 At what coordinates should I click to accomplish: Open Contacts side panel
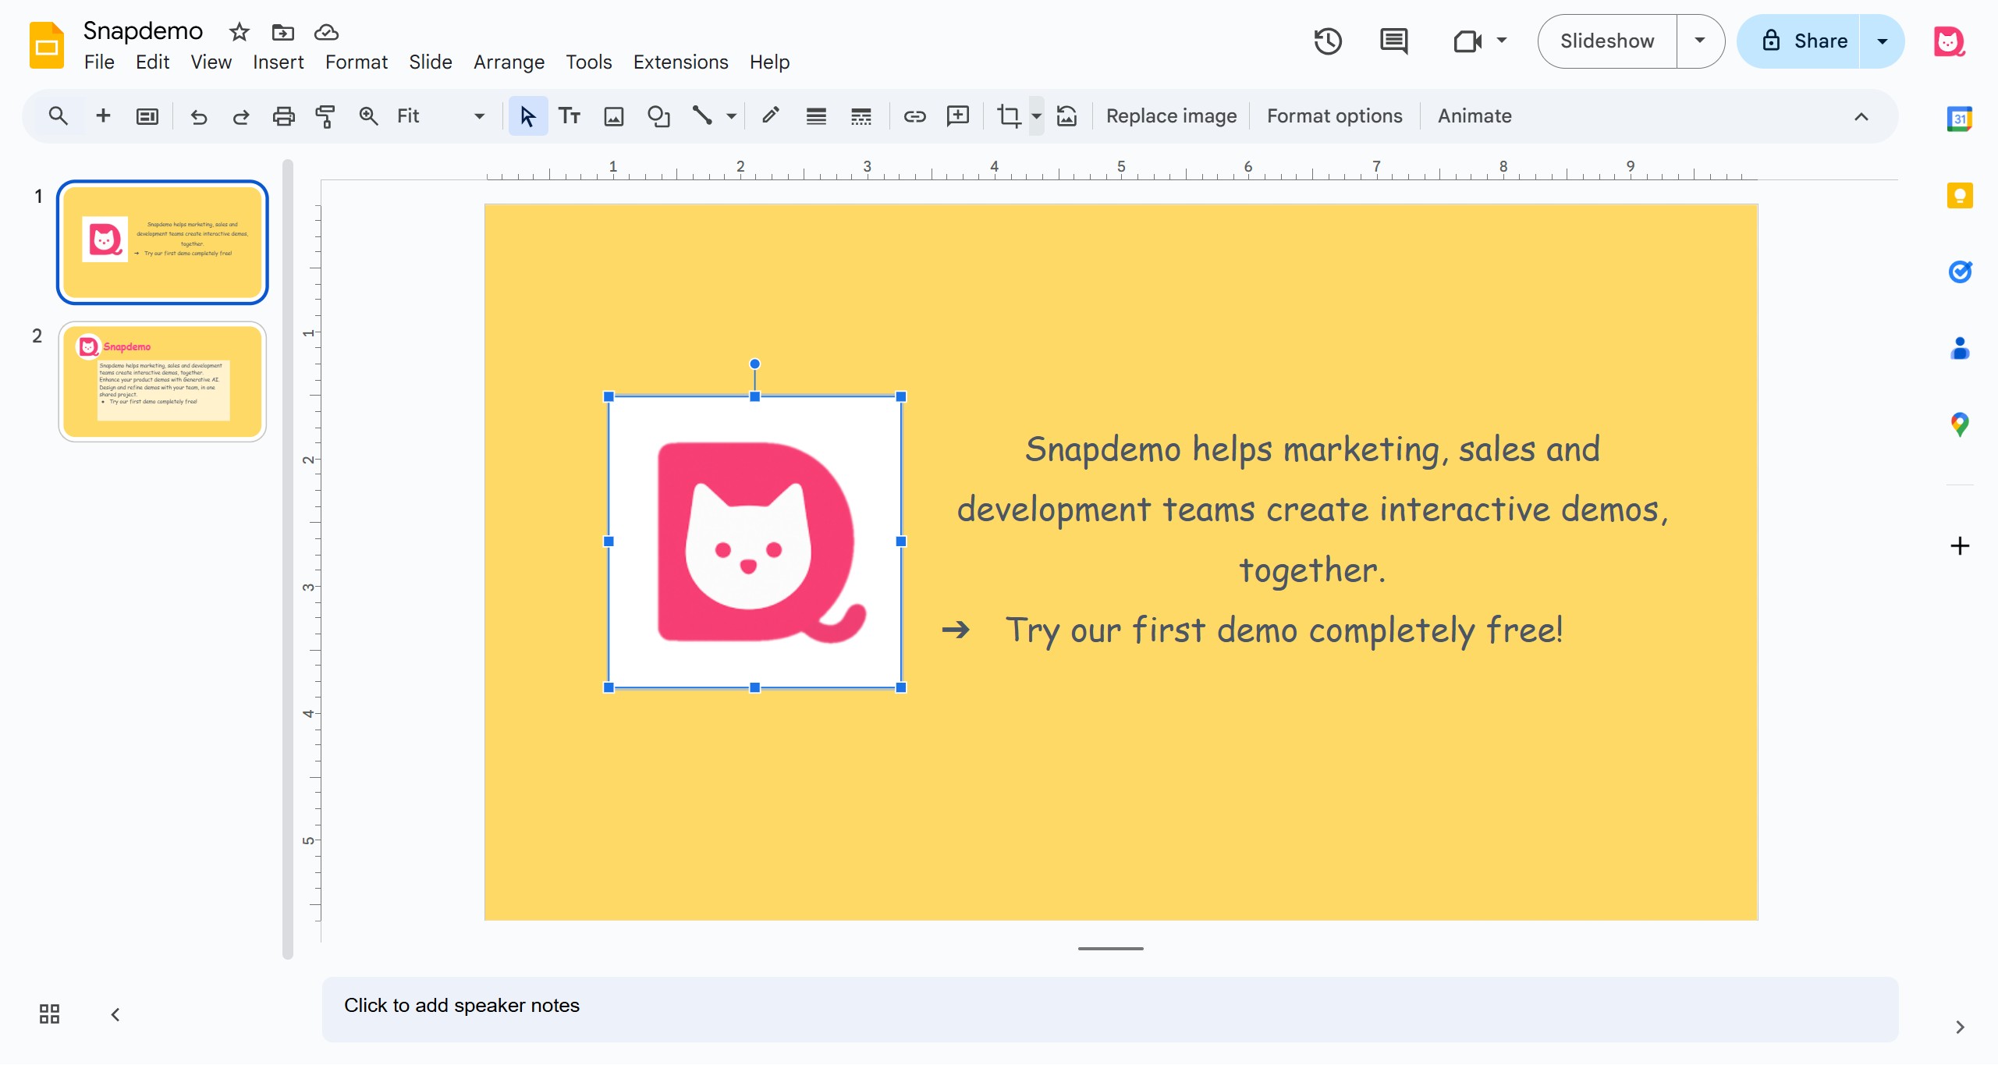coord(1959,348)
